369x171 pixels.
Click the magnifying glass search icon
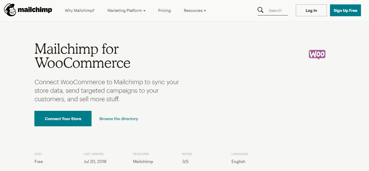tap(261, 10)
